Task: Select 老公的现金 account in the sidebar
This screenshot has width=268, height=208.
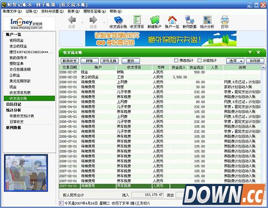Action: 18,46
